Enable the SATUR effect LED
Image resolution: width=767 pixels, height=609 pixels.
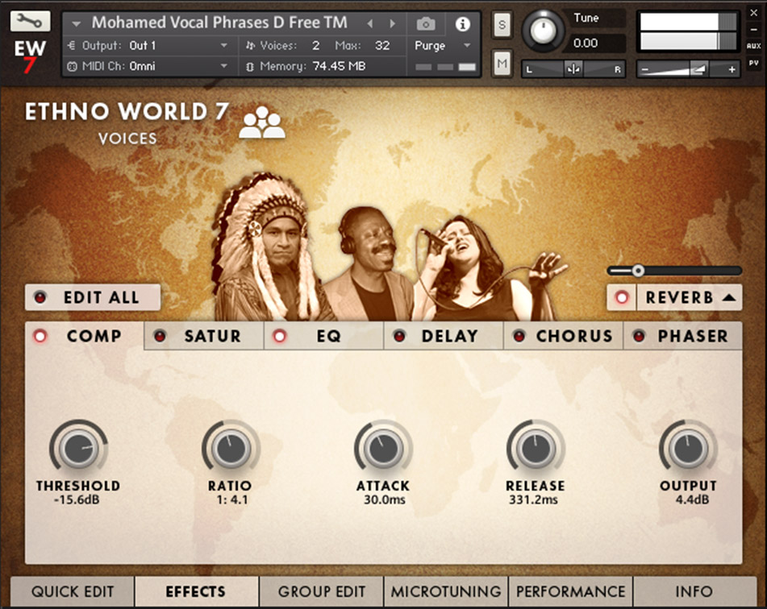point(160,336)
